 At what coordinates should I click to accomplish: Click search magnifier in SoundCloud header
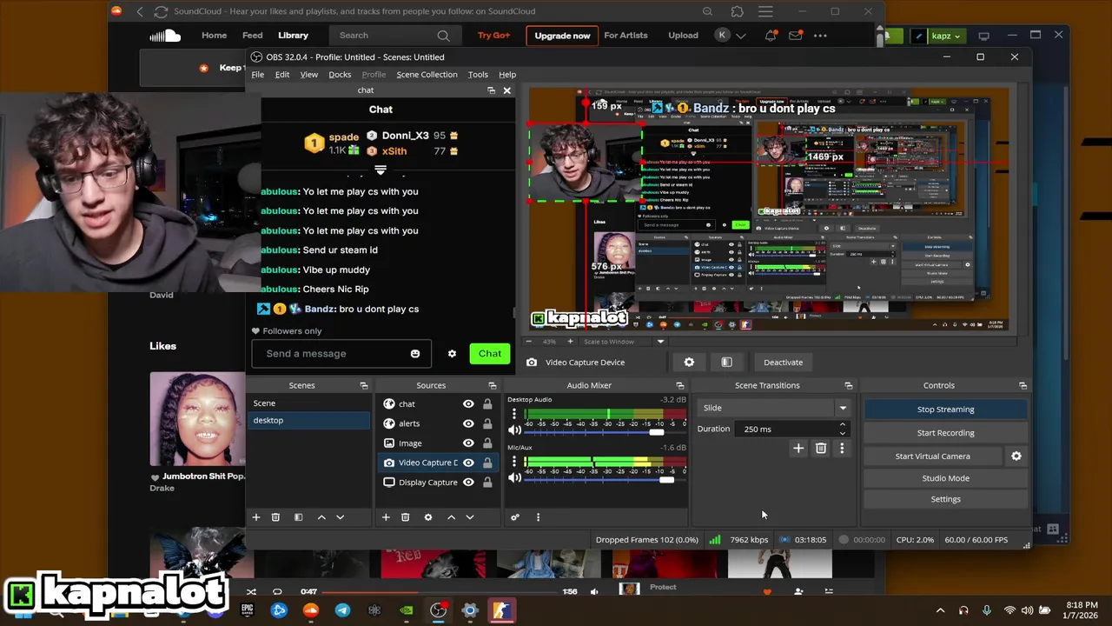click(443, 36)
